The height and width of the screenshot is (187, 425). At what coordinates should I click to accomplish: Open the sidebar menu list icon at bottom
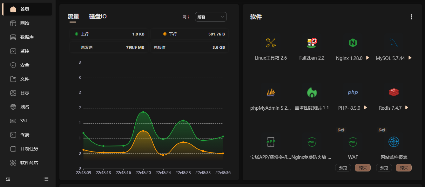tap(46, 179)
